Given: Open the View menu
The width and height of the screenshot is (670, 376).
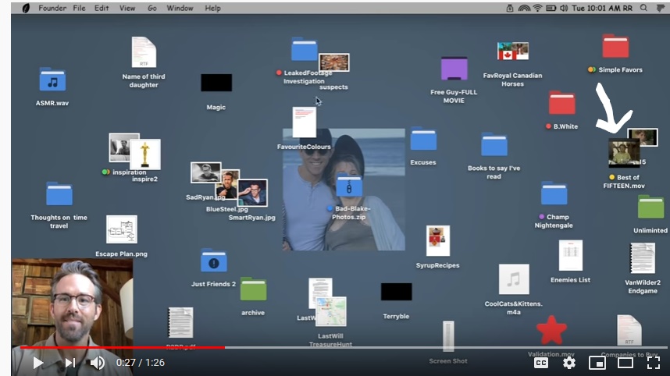Looking at the screenshot, I should [x=127, y=8].
